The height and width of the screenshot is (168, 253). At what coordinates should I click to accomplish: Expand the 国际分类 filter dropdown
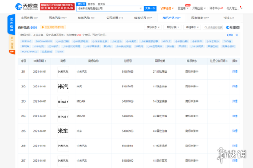(172, 27)
